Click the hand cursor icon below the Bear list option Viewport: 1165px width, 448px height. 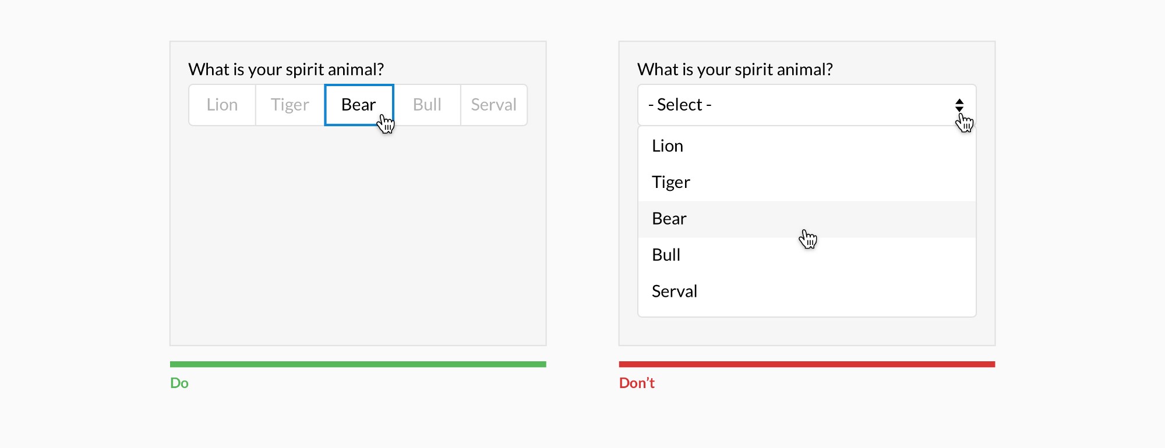tap(808, 239)
